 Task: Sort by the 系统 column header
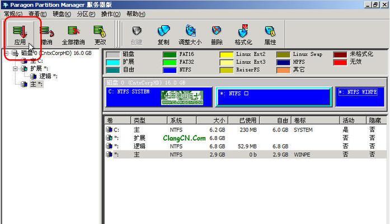pyautogui.click(x=182, y=120)
